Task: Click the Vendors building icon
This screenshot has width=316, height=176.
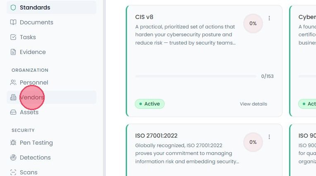Action: tap(13, 97)
